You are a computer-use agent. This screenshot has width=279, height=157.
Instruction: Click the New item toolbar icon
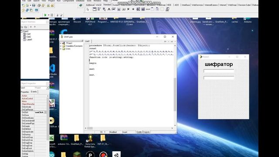(x=23, y=6)
